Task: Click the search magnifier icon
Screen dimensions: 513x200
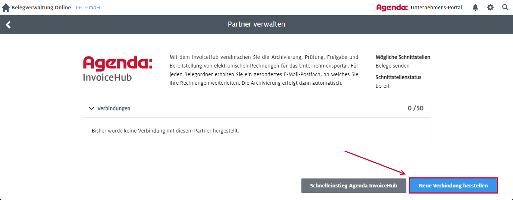Action: pos(505,8)
